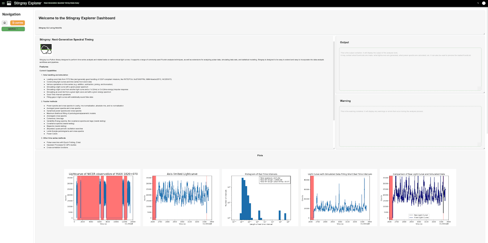
Task: Click the '3. Other time series methods' list item
Action: tap(53, 138)
